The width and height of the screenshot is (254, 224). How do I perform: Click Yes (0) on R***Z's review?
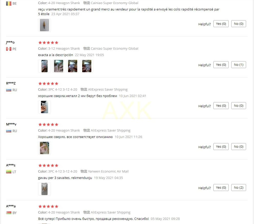[x=221, y=106]
